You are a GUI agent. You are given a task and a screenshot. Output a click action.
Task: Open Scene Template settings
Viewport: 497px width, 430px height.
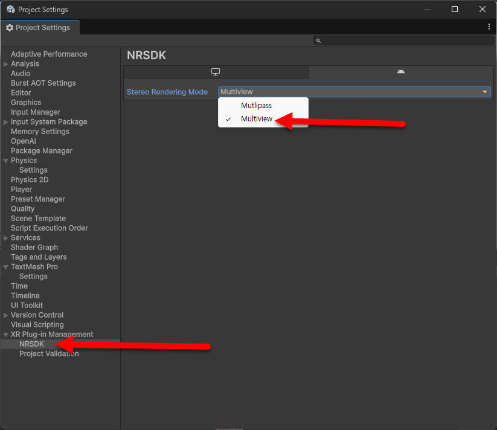point(39,219)
